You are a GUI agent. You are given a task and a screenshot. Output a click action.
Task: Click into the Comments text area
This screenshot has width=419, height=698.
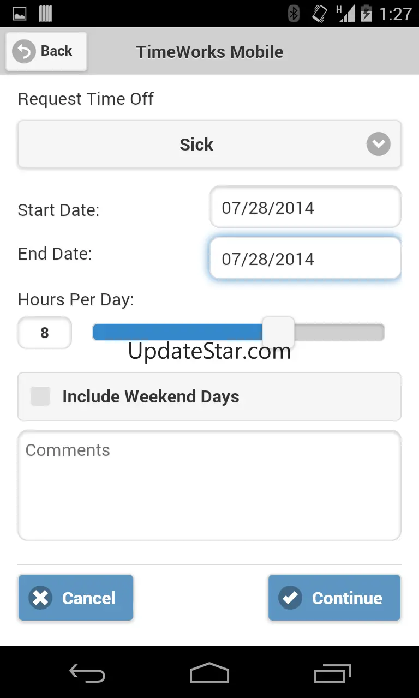209,485
